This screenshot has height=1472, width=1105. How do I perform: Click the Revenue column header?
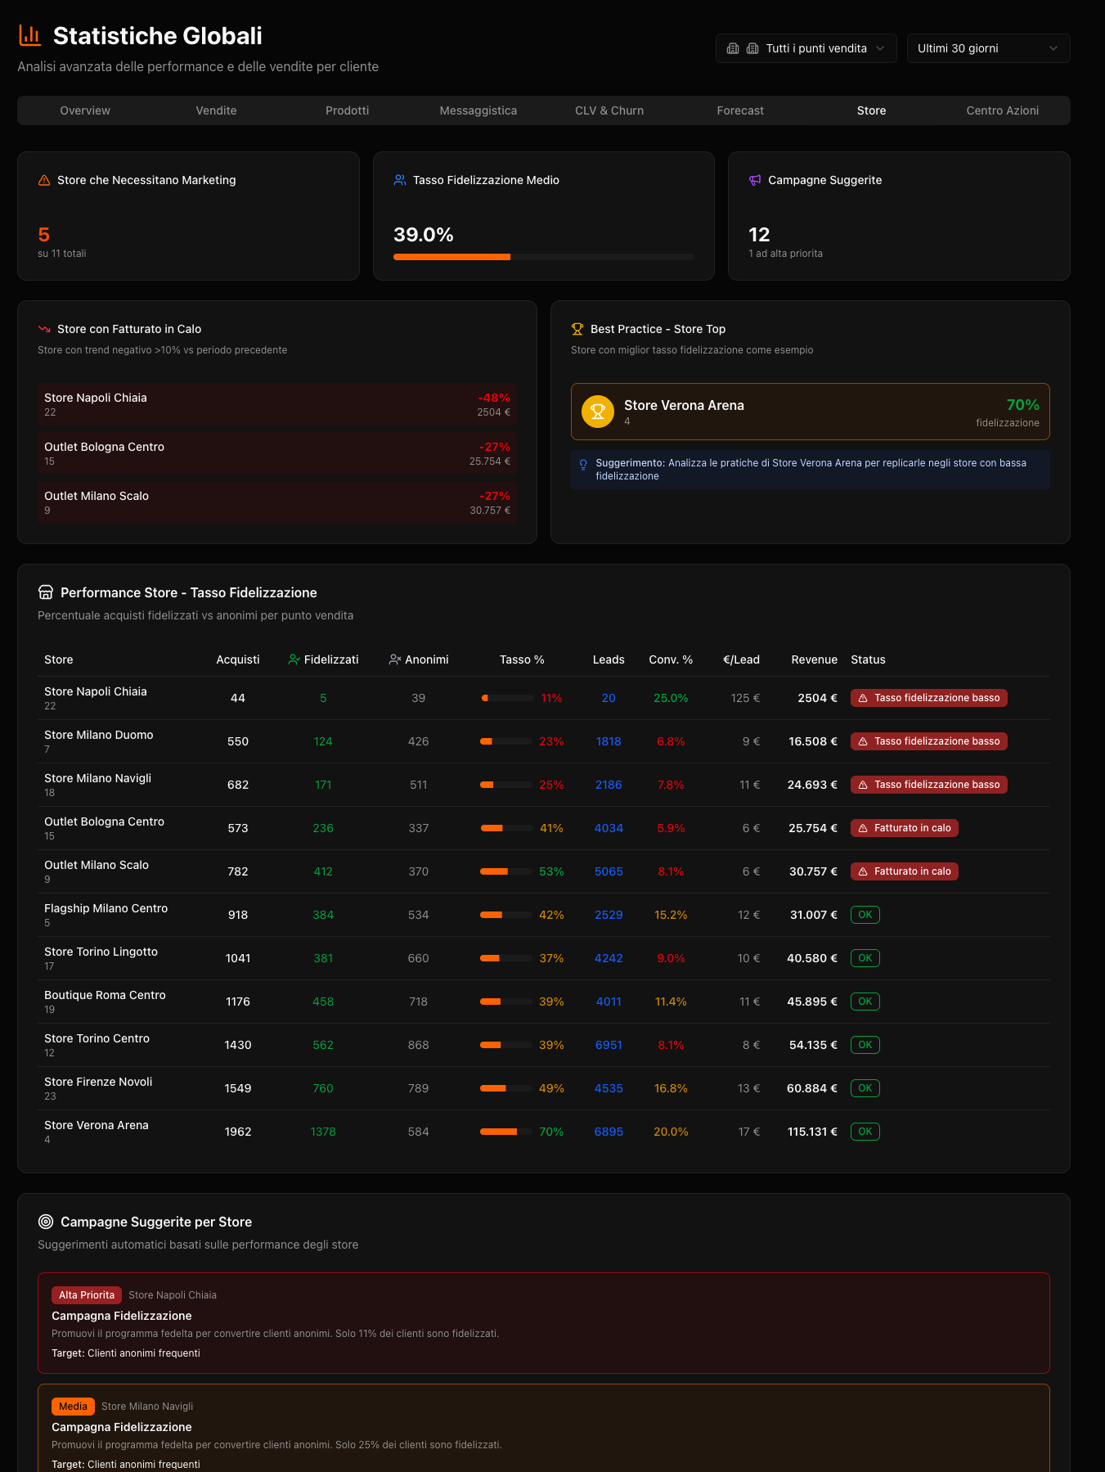click(814, 659)
